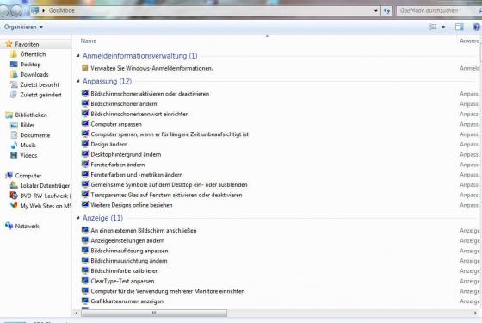Click the icon next to Design ändern
This screenshot has width=482, height=323.
85,144
